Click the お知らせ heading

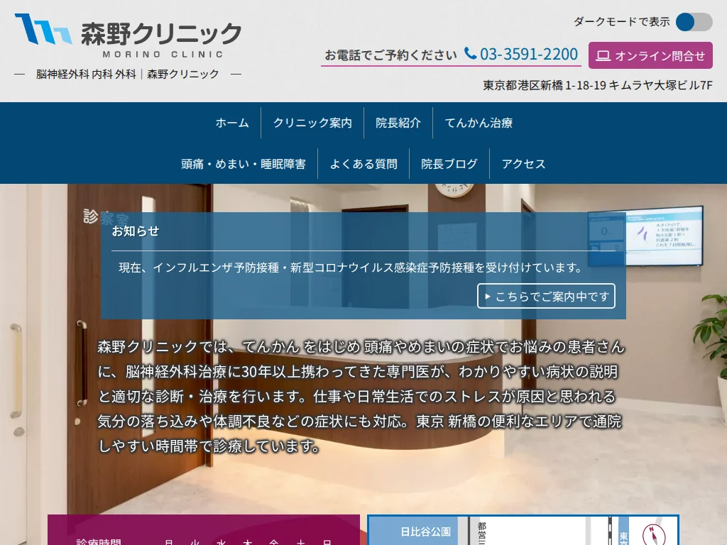point(136,231)
